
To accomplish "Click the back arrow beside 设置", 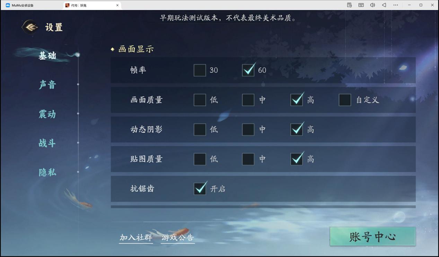I will coord(30,27).
